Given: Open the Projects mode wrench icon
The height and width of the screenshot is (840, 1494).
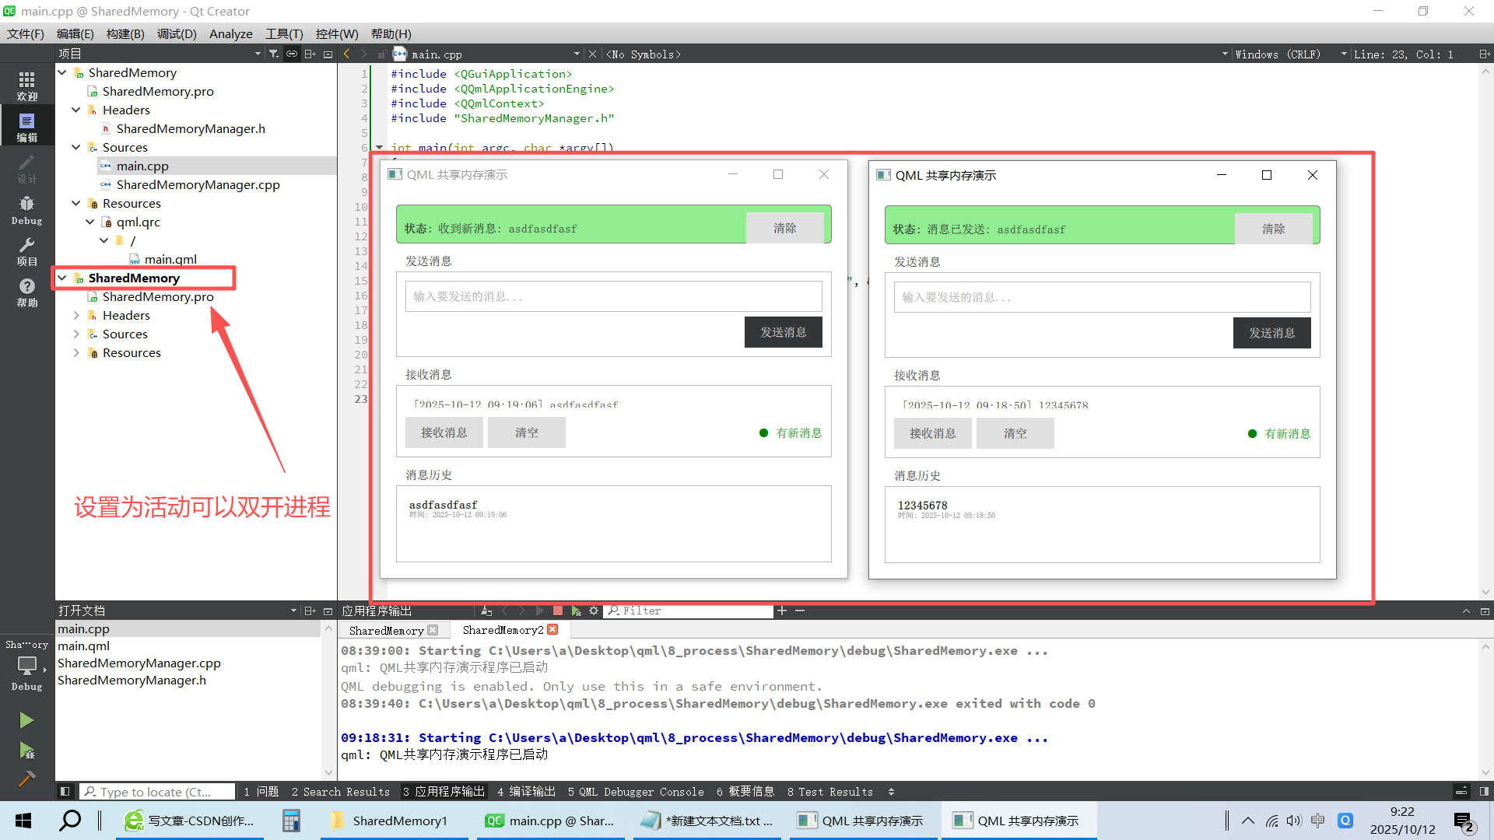Looking at the screenshot, I should (x=26, y=249).
